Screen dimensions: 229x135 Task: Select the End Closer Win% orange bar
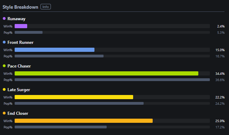84,121
